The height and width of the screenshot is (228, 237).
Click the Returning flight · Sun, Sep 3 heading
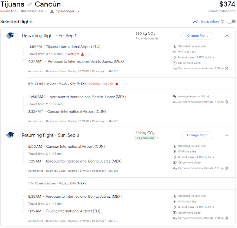coord(50,135)
